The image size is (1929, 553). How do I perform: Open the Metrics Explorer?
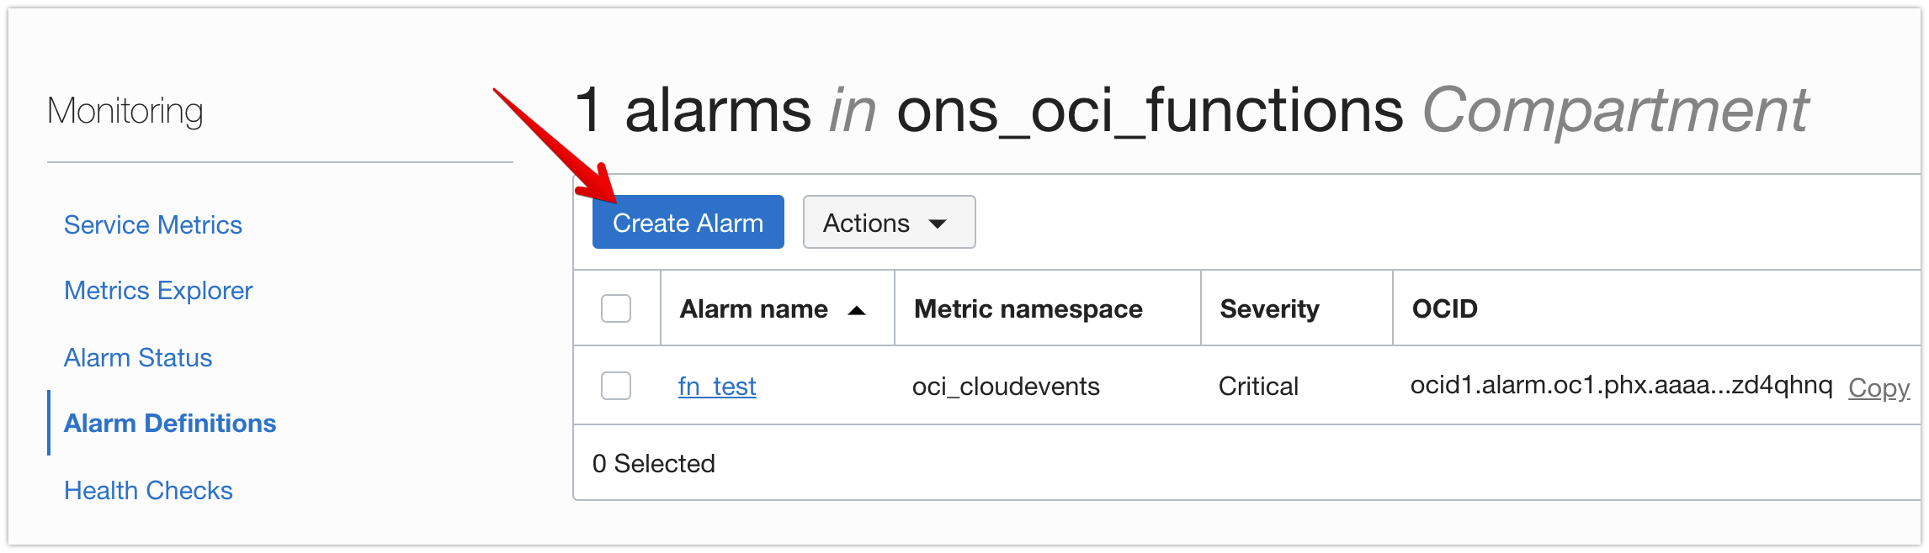point(158,290)
